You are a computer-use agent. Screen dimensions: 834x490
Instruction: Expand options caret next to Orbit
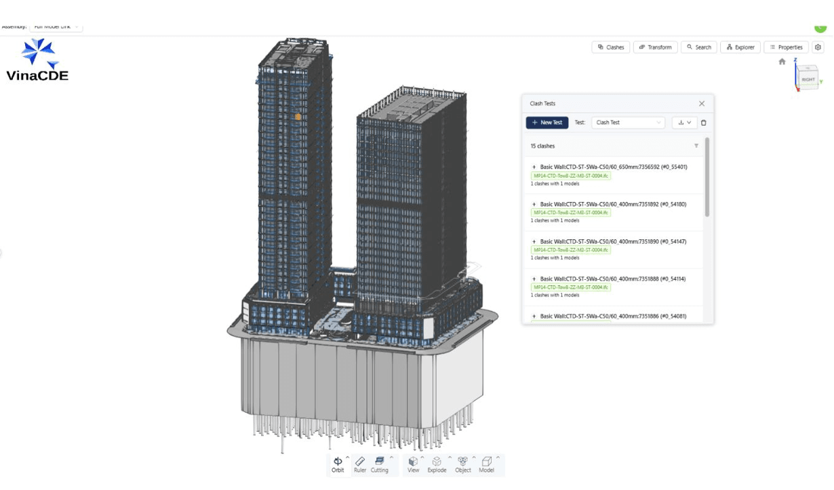[x=348, y=457]
